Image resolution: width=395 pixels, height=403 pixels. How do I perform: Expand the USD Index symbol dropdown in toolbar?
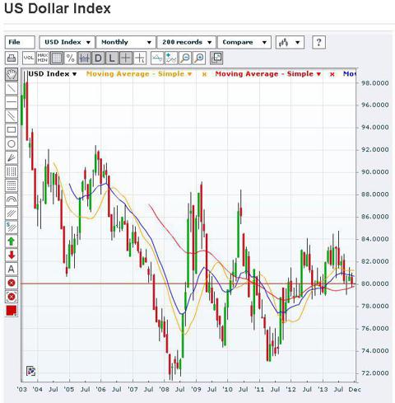(67, 42)
